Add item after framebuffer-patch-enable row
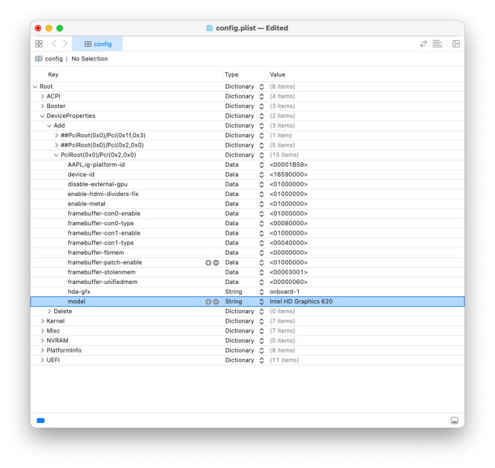Image resolution: width=495 pixels, height=468 pixels. (208, 263)
